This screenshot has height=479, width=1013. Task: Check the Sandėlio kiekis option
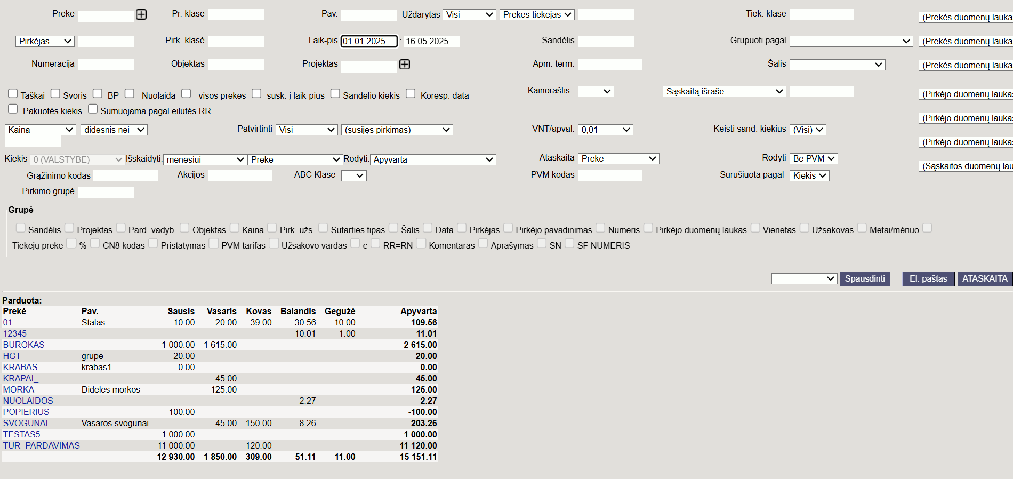(335, 93)
